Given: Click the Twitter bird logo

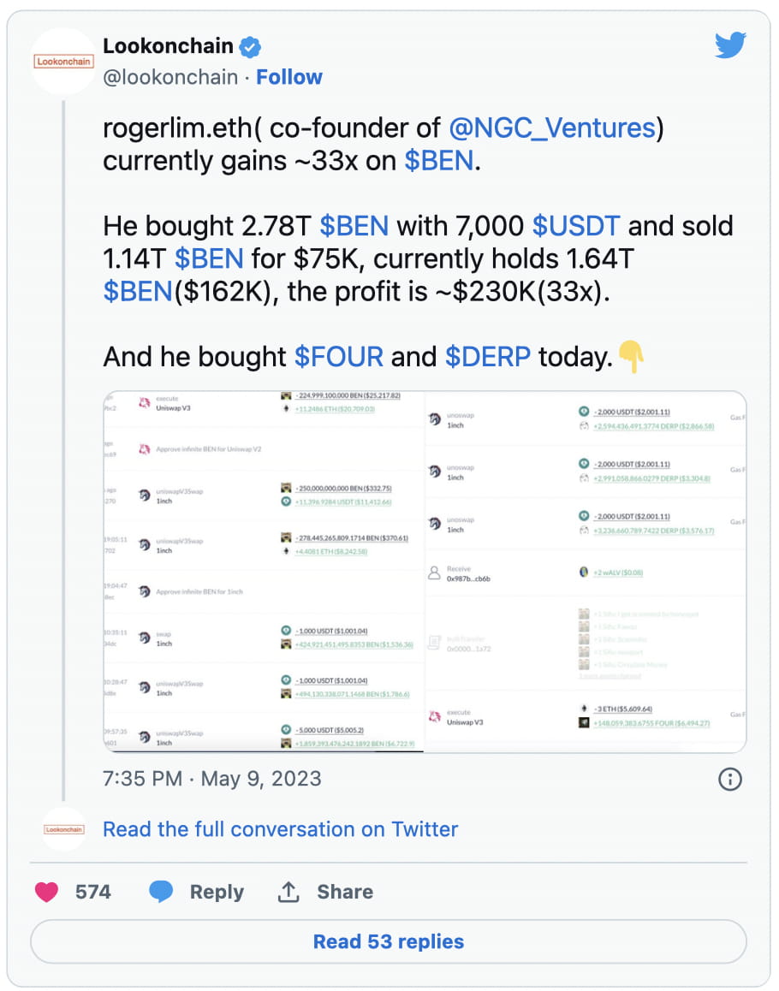Looking at the screenshot, I should (x=730, y=45).
